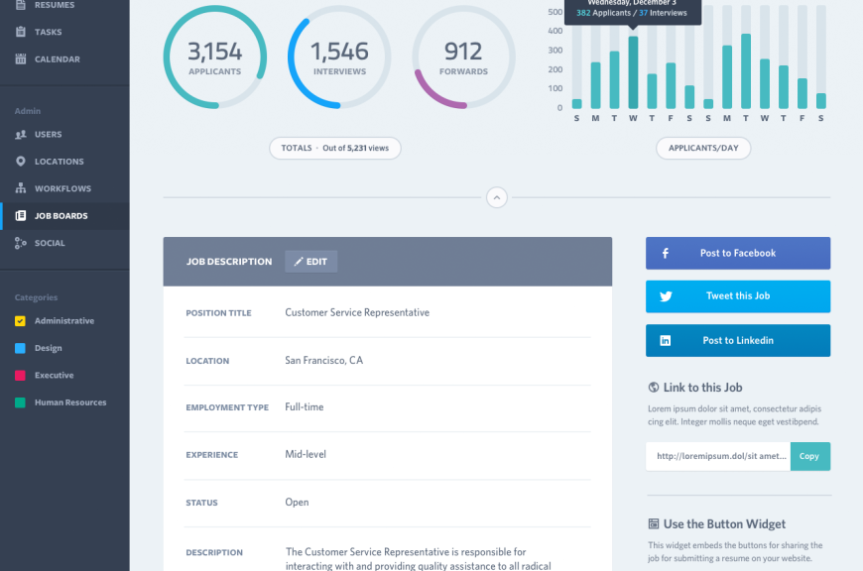Image resolution: width=863 pixels, height=571 pixels.
Task: Click the Edit job description button
Action: tap(310, 262)
